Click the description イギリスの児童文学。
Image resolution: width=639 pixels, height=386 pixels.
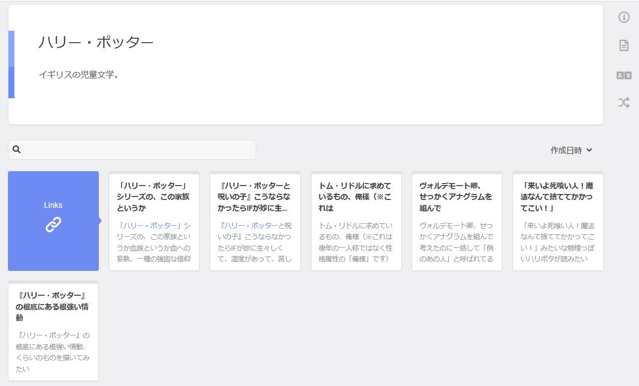tap(78, 75)
